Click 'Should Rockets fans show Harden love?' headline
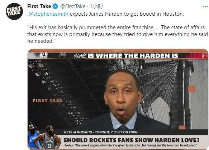The image size is (209, 150). pos(132,140)
